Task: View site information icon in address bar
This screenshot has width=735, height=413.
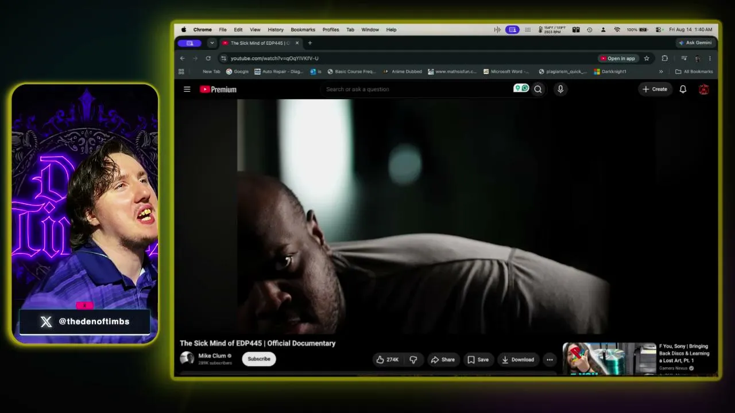Action: (223, 58)
